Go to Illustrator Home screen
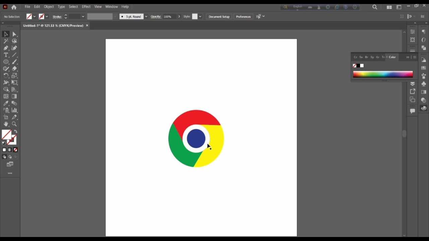429x241 pixels. [x=14, y=7]
